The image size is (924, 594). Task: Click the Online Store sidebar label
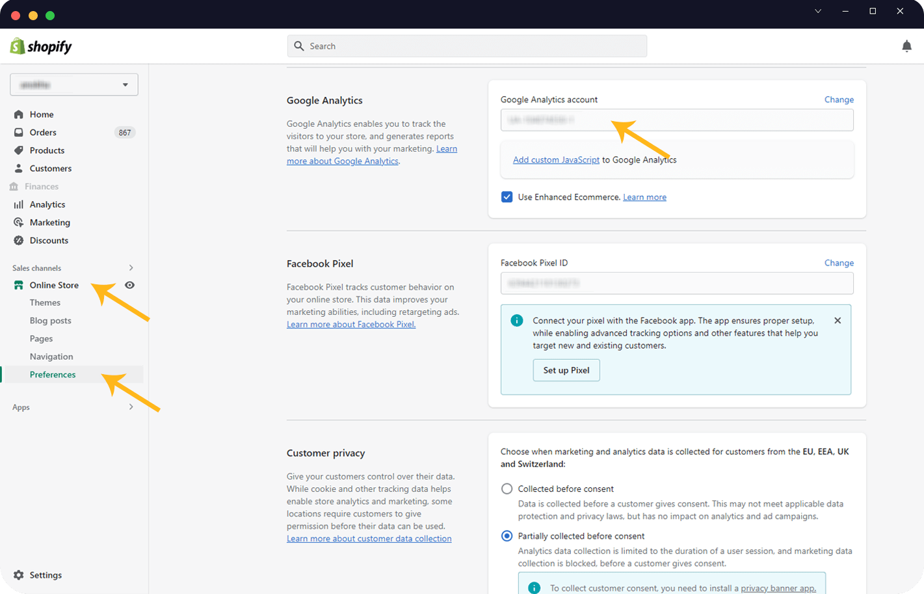(54, 285)
